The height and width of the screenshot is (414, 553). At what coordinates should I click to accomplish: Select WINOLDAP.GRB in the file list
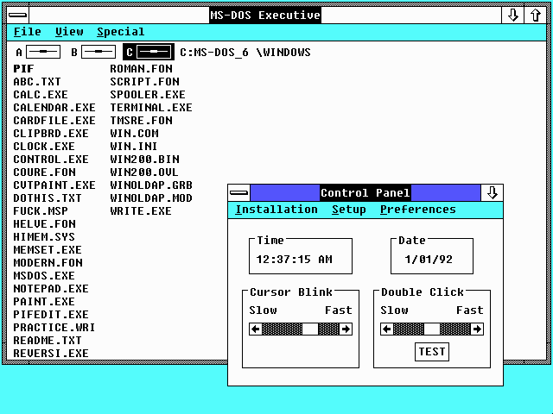pyautogui.click(x=151, y=185)
